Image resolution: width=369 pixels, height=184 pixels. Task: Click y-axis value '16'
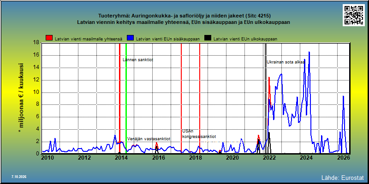[x=36, y=55]
